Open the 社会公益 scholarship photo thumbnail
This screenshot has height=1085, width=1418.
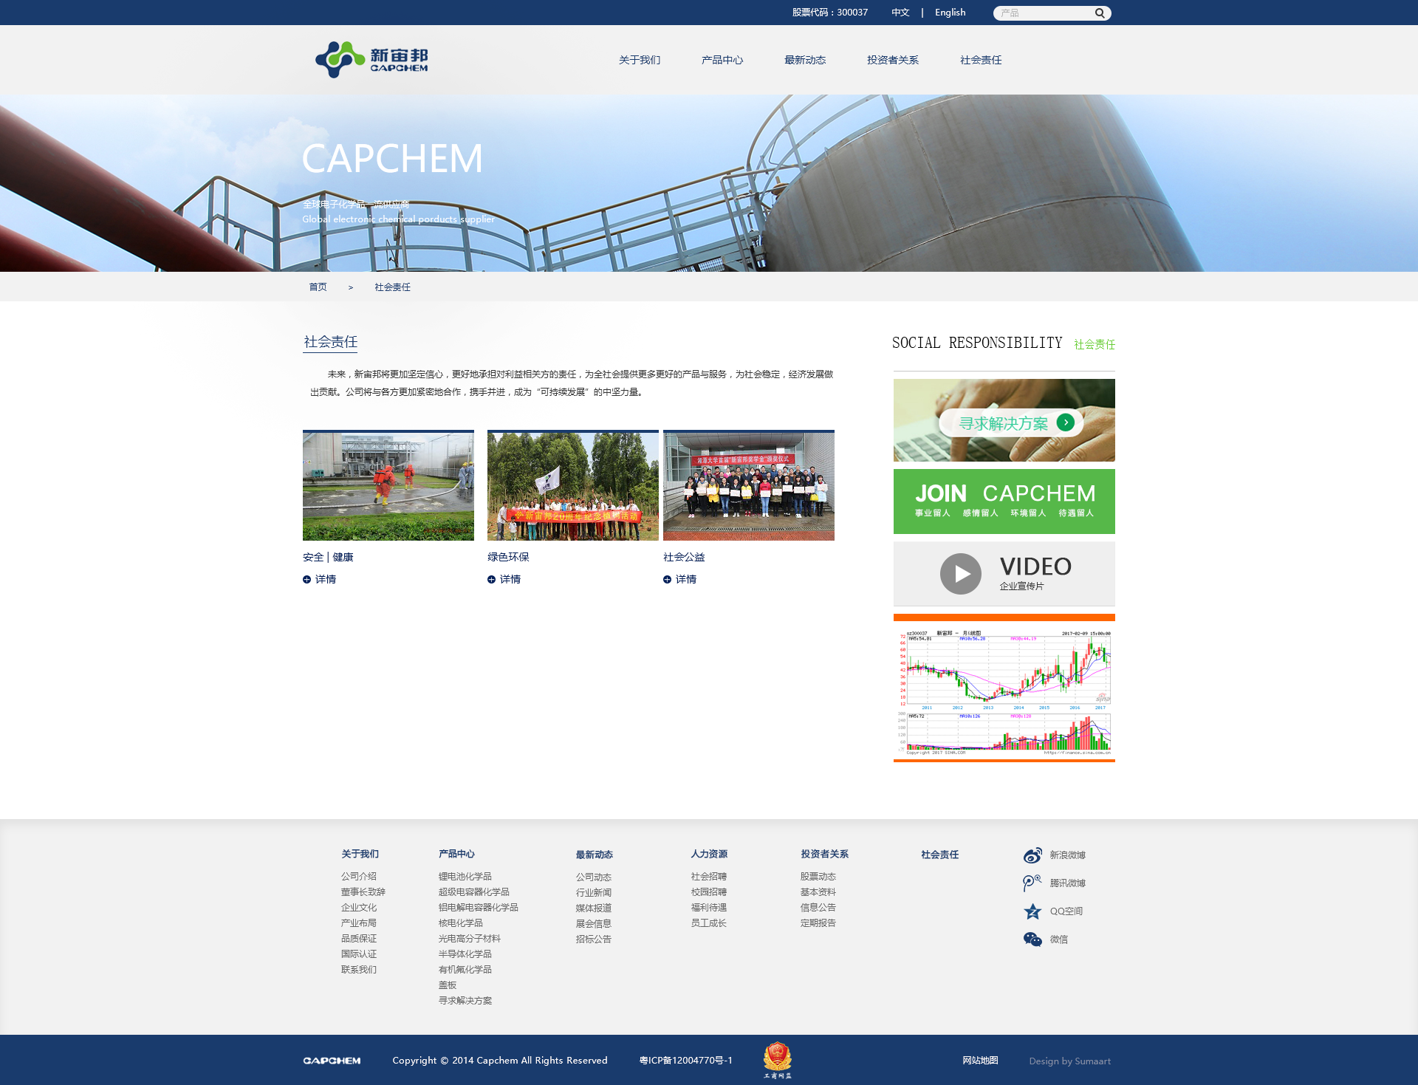749,485
